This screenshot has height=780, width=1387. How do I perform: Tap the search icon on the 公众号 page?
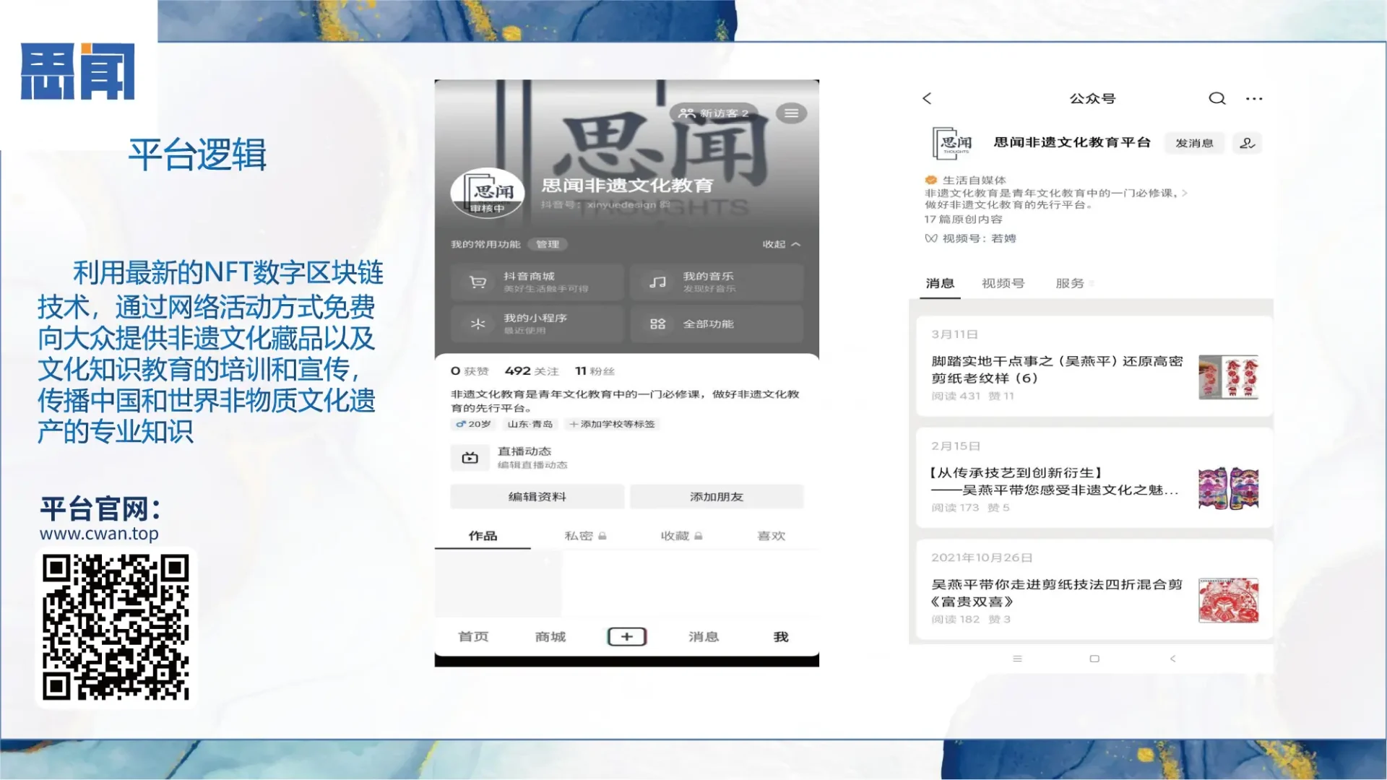pos(1217,98)
